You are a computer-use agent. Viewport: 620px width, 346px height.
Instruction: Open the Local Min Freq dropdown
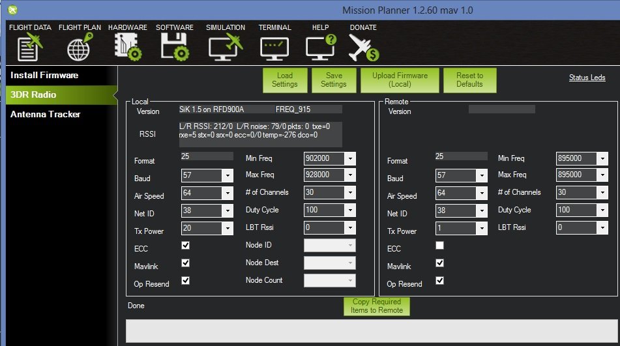click(x=330, y=158)
